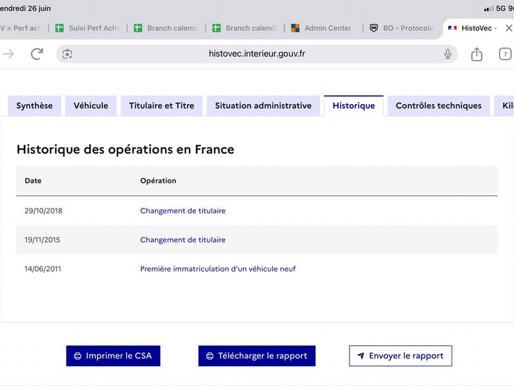Click the BO - Protocole shield favicon

click(x=374, y=28)
